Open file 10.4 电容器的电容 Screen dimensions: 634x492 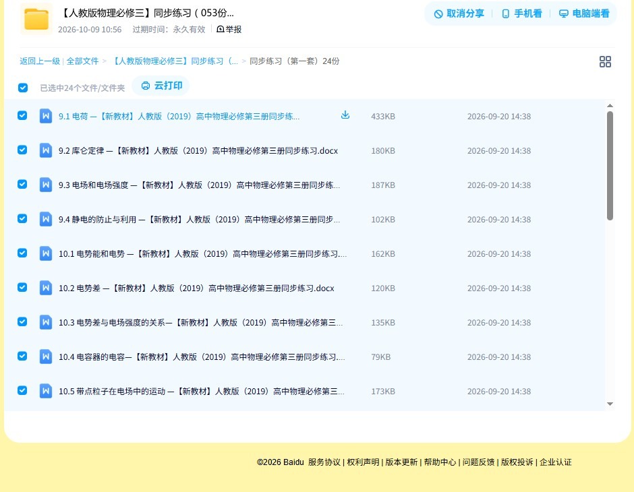[x=202, y=357]
